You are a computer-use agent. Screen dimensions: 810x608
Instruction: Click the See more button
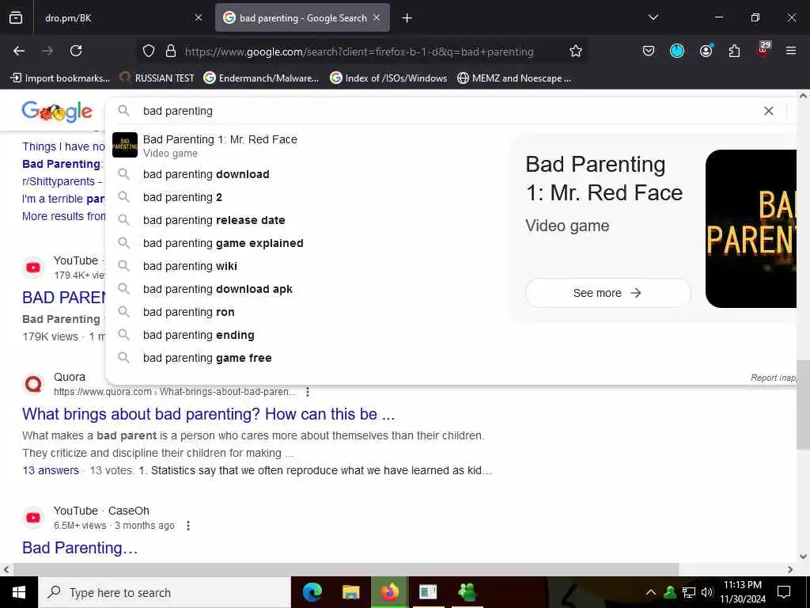click(x=607, y=293)
